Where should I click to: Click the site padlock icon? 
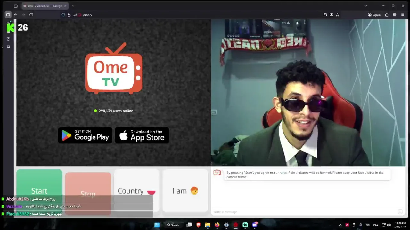click(x=69, y=15)
